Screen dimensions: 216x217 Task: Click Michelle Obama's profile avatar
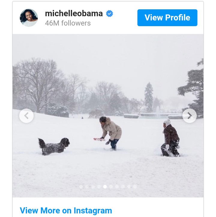coord(29,18)
